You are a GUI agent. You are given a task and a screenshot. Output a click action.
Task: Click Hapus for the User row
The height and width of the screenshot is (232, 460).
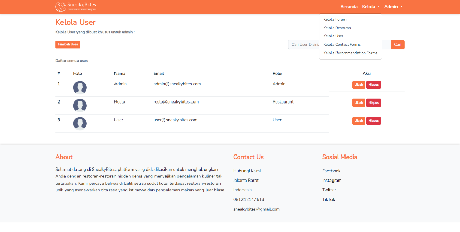[x=374, y=121]
